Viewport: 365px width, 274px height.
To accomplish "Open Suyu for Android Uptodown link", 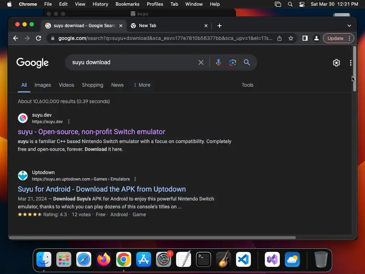I will click(x=102, y=189).
